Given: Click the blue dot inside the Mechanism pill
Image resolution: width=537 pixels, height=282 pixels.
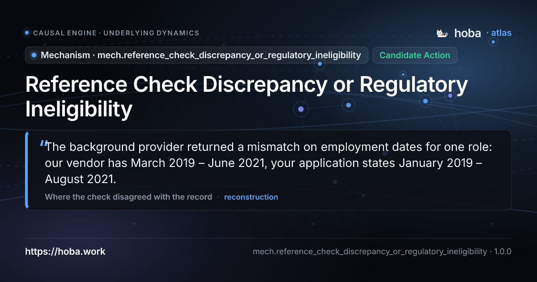Looking at the screenshot, I should 34,55.
